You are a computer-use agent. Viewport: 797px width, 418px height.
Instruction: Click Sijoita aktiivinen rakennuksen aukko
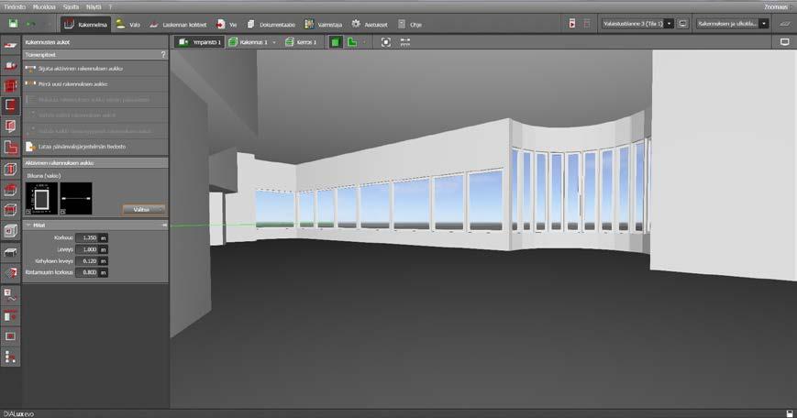click(95, 69)
